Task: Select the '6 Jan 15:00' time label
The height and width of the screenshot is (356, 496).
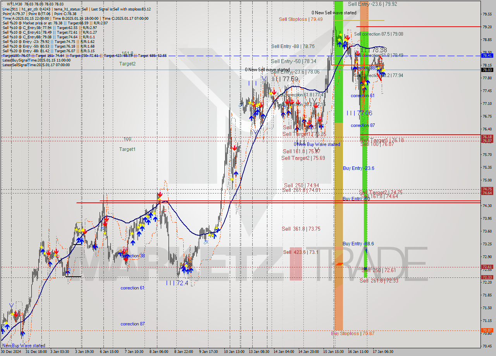Action: (x=108, y=352)
